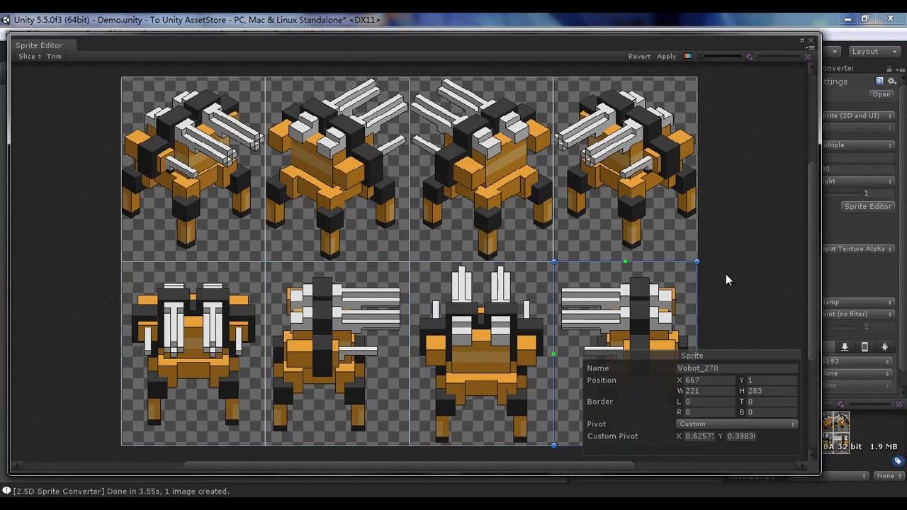Click the sprite Name field Vobot_270
The width and height of the screenshot is (907, 510).
click(x=737, y=368)
